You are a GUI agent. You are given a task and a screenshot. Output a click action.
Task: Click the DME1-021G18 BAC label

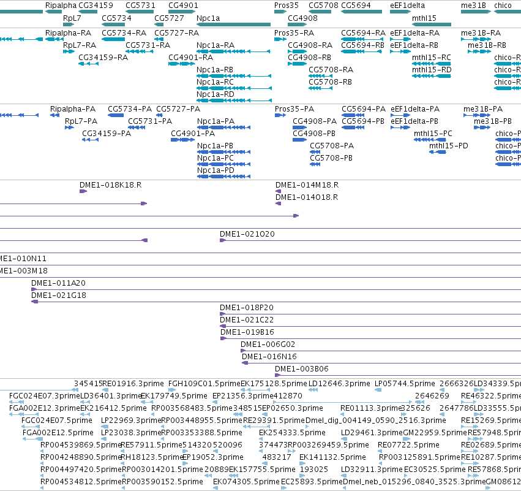coord(59,295)
